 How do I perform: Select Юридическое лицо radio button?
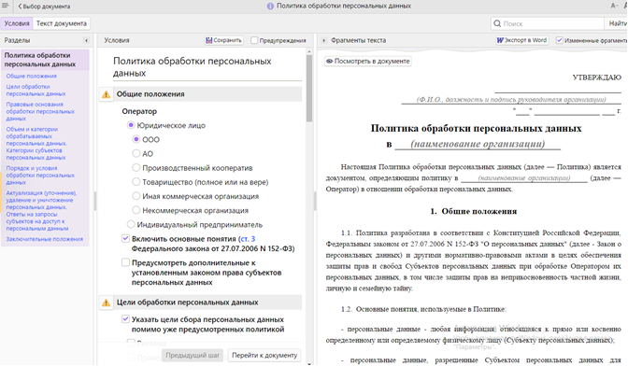point(131,125)
